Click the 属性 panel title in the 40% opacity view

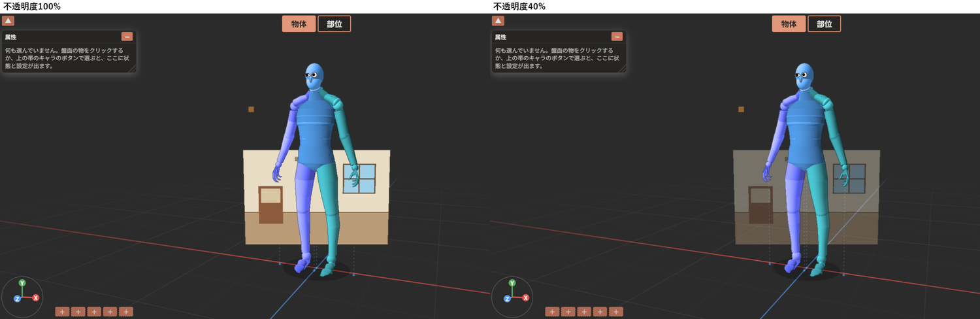[500, 37]
